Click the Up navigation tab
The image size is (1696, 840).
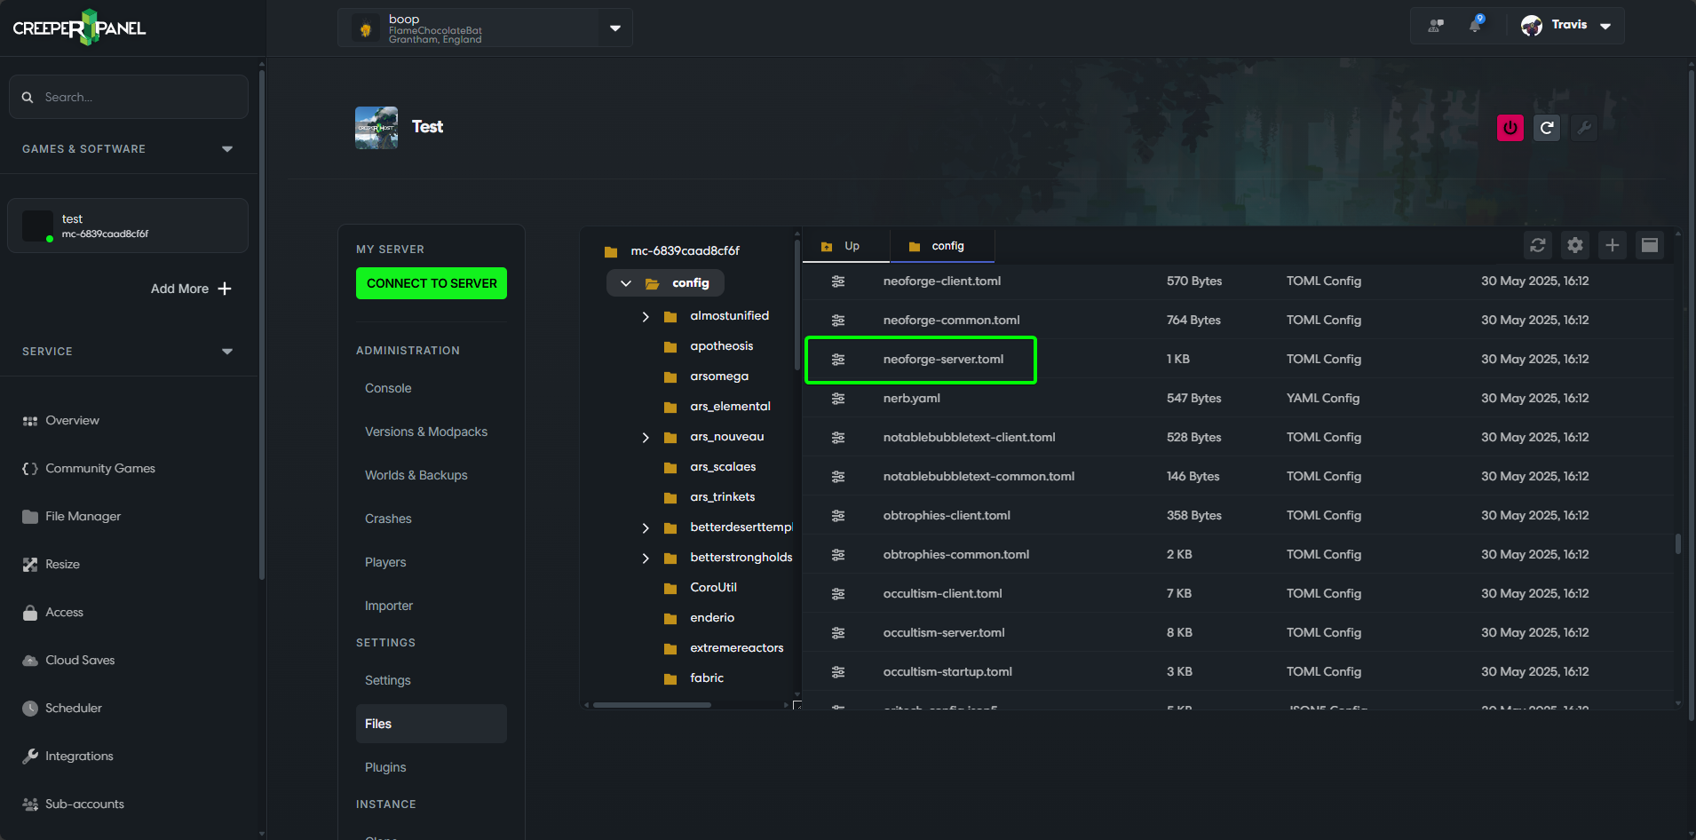pyautogui.click(x=844, y=245)
